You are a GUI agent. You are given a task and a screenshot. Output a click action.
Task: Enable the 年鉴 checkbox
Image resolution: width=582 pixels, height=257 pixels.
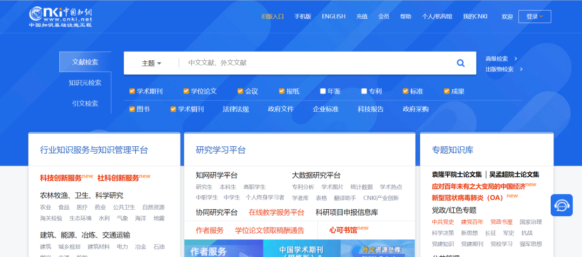click(323, 91)
